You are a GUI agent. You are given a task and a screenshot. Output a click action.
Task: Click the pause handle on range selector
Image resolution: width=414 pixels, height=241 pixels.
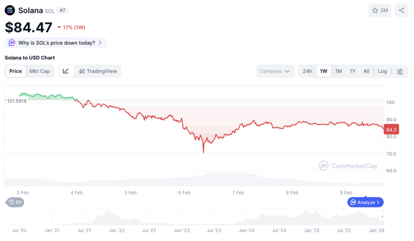click(x=382, y=216)
